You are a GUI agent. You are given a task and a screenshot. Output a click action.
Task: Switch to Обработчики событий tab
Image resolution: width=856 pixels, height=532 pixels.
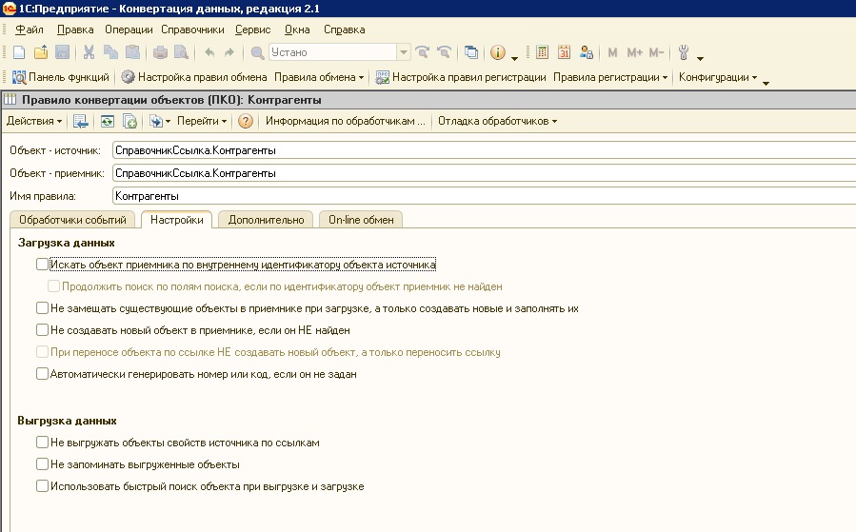coord(72,220)
